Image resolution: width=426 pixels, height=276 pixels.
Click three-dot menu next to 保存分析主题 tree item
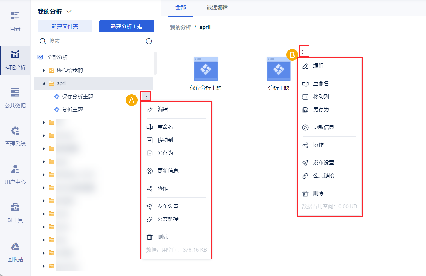coord(146,96)
